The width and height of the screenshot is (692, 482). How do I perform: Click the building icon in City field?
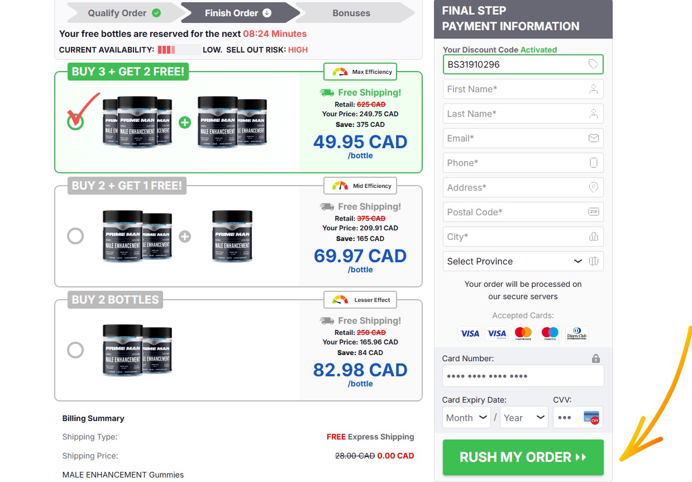[593, 237]
